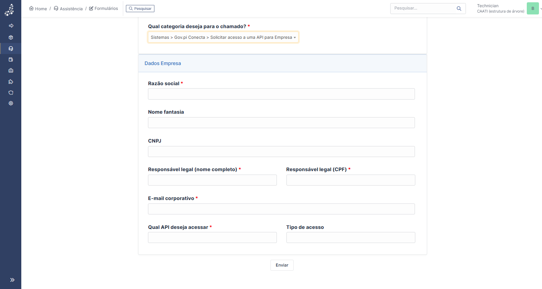Image resolution: width=542 pixels, height=289 pixels.
Task: Go to Home in the breadcrumb
Action: point(38,8)
